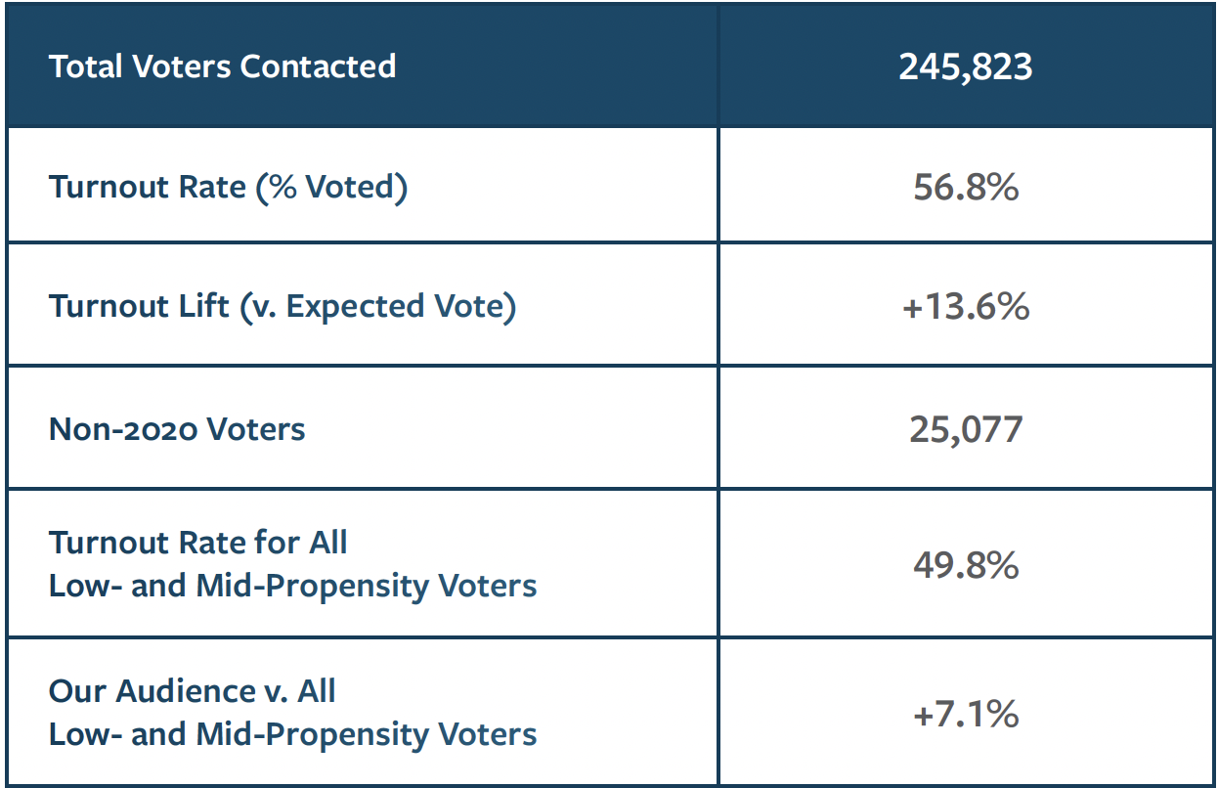Click the +13.6% turnout lift value
Screen dimensions: 1218x788
pos(966,306)
